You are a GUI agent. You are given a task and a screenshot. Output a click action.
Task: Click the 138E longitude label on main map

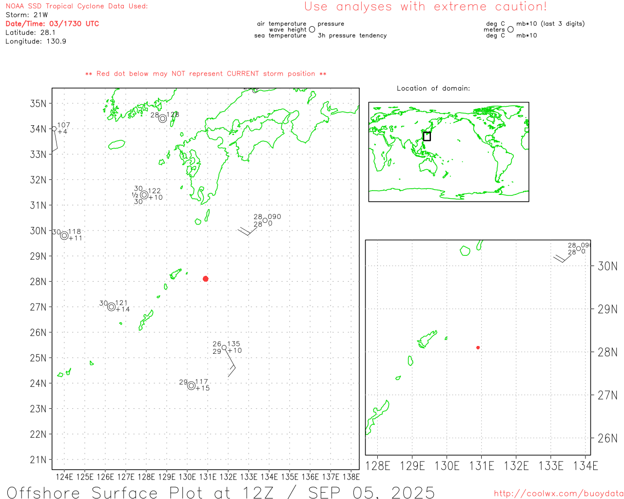[x=351, y=477]
